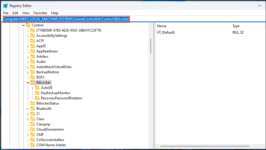Select the BitlockerStatus key label
Screen dimensions: 266x150
point(48,103)
